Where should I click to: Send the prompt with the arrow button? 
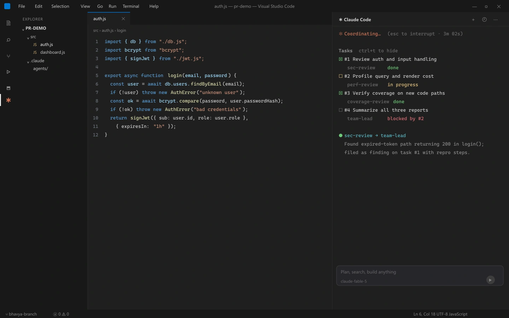[491, 280]
